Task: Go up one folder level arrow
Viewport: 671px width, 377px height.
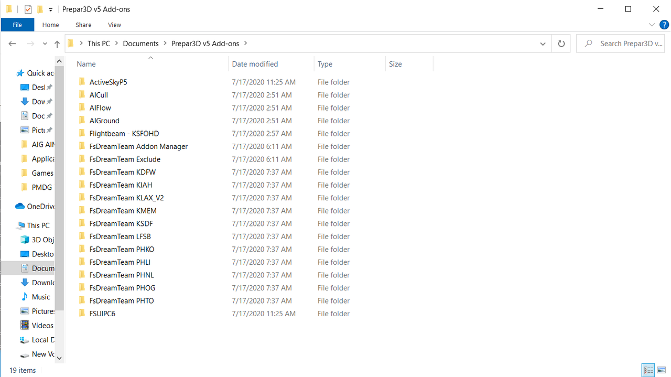Action: [x=57, y=44]
